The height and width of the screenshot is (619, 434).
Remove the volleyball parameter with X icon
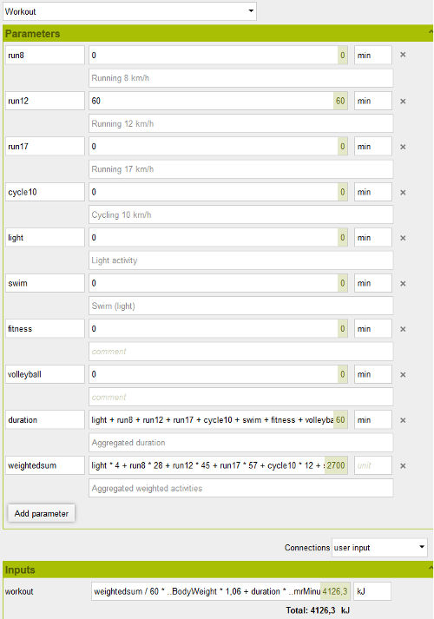(x=403, y=375)
